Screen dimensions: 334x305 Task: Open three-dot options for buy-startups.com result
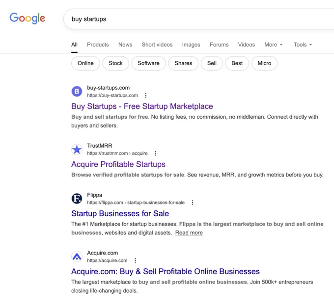(146, 95)
